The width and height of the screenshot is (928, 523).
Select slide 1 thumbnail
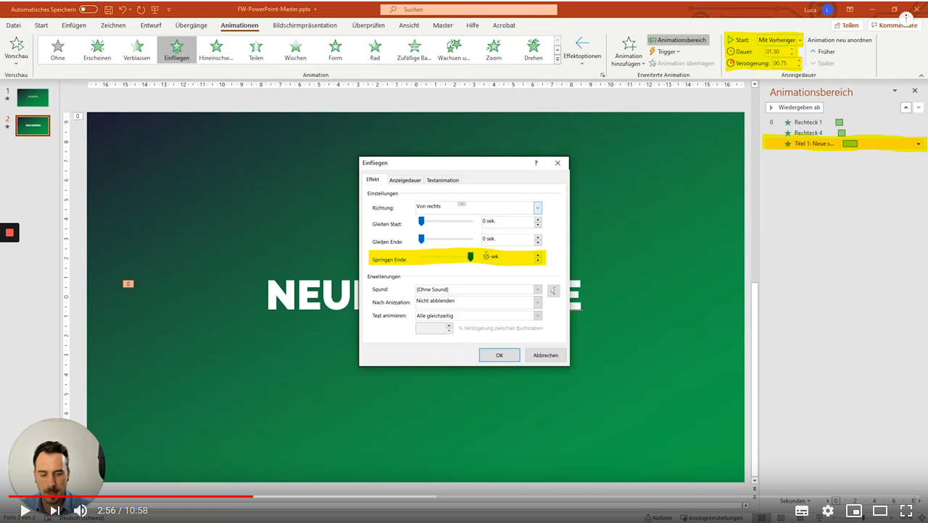[x=33, y=98]
